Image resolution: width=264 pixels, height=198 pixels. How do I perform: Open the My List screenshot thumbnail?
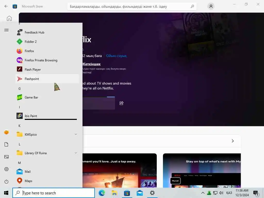coord(202,170)
